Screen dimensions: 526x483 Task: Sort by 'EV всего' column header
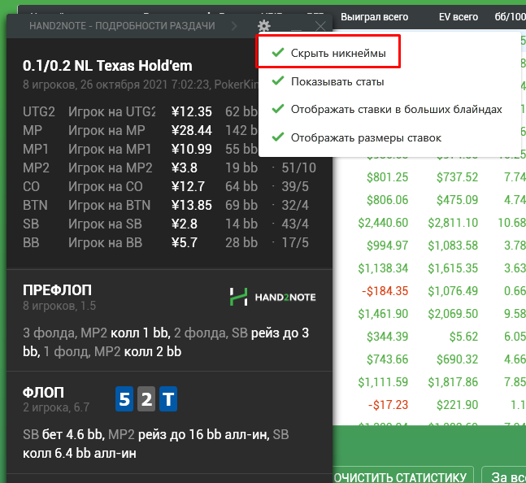pos(459,17)
